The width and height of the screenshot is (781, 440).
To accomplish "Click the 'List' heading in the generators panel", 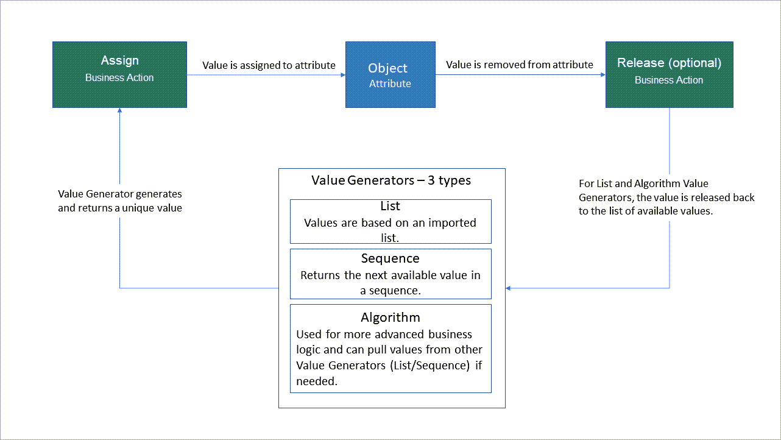I will 390,207.
